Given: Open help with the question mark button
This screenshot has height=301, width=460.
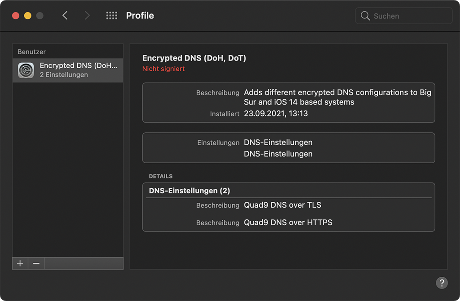Looking at the screenshot, I should coord(442,283).
